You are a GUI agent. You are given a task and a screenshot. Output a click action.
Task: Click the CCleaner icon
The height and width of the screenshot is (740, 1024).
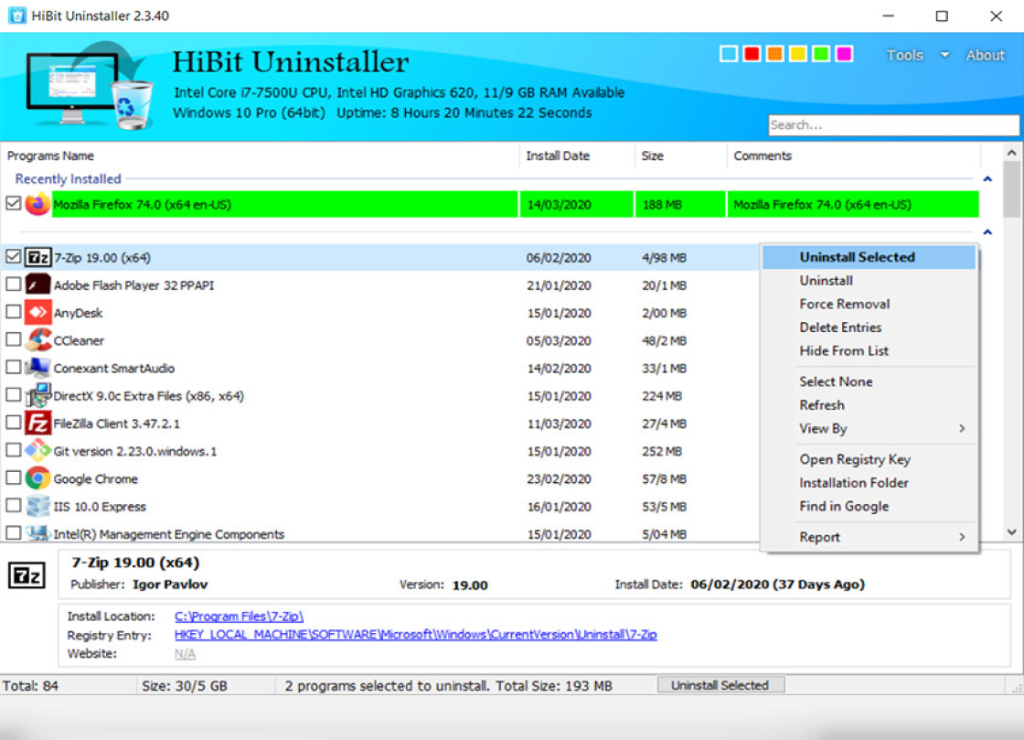tap(37, 339)
